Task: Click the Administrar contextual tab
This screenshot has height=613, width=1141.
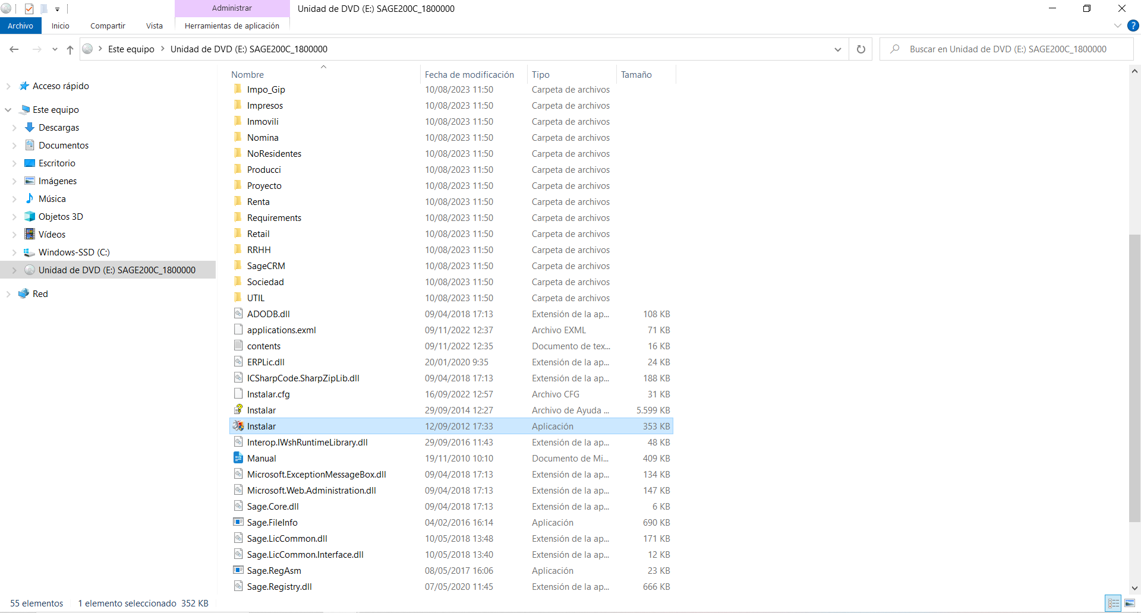Action: pyautogui.click(x=232, y=8)
